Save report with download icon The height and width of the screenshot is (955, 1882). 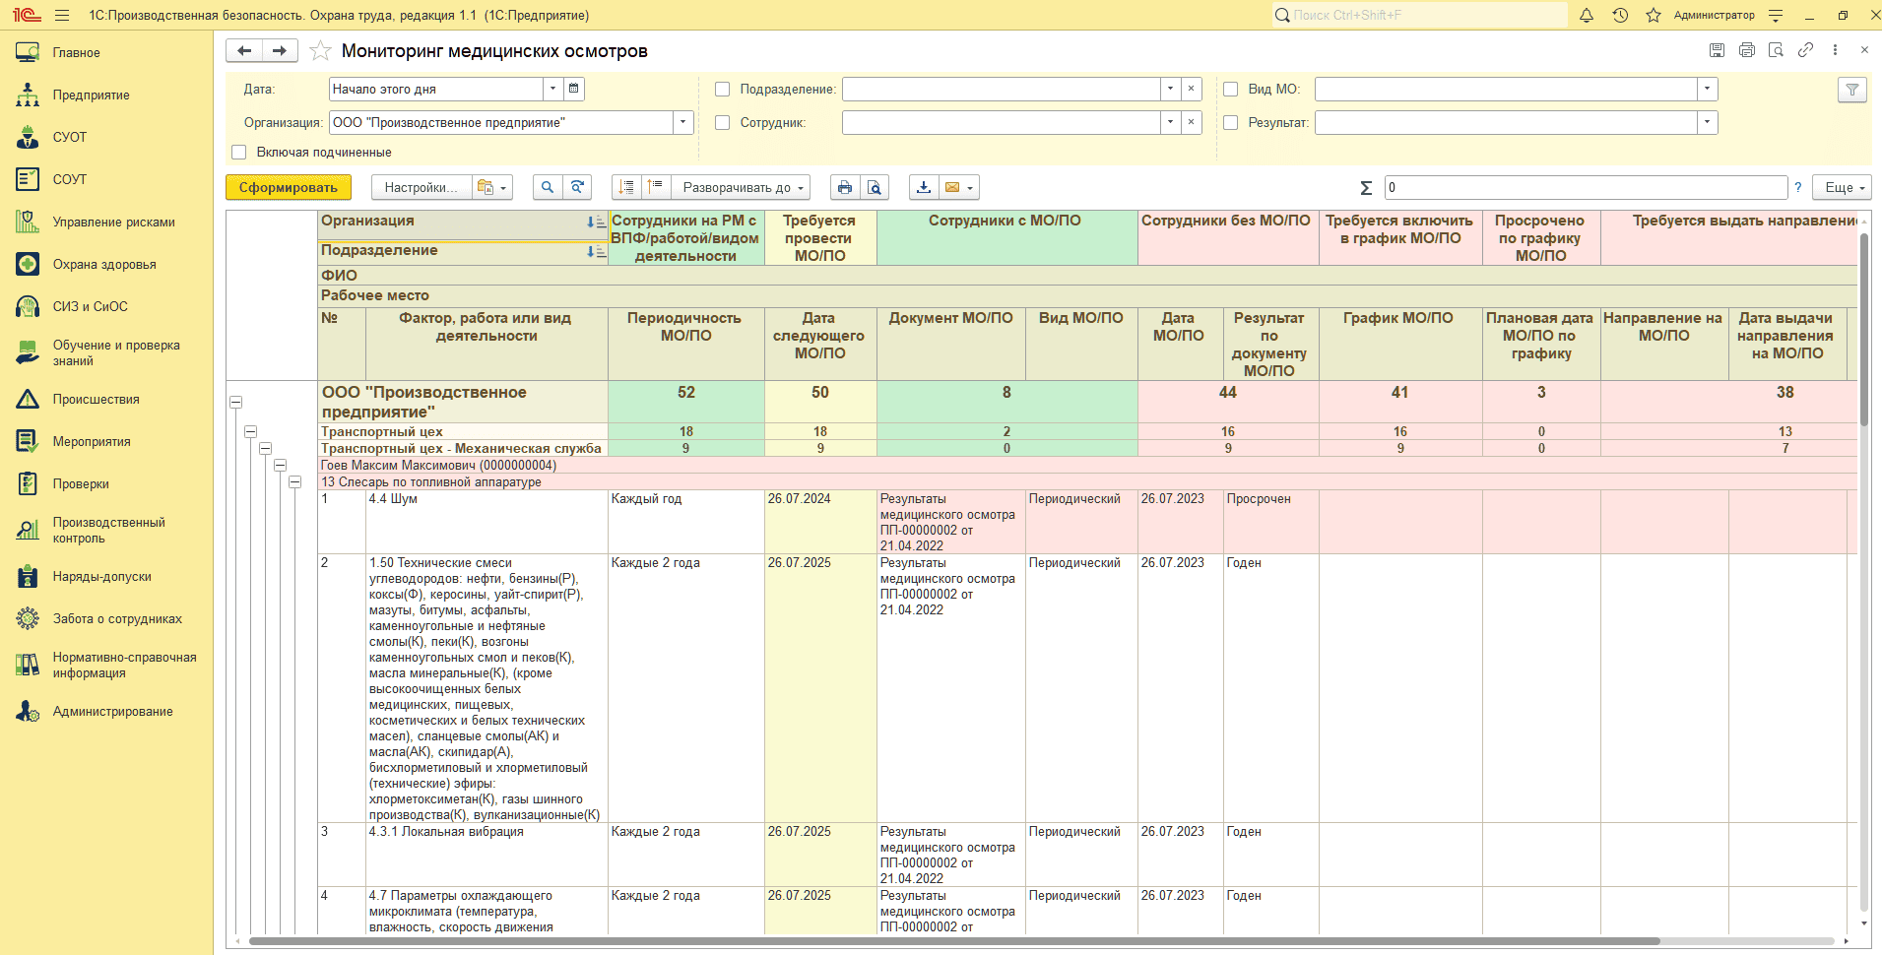[924, 187]
